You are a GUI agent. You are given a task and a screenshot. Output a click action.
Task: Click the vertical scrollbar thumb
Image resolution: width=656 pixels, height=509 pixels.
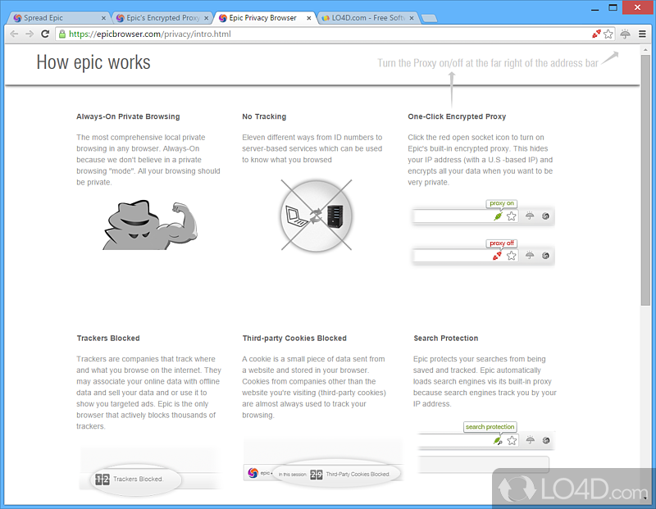(645, 180)
